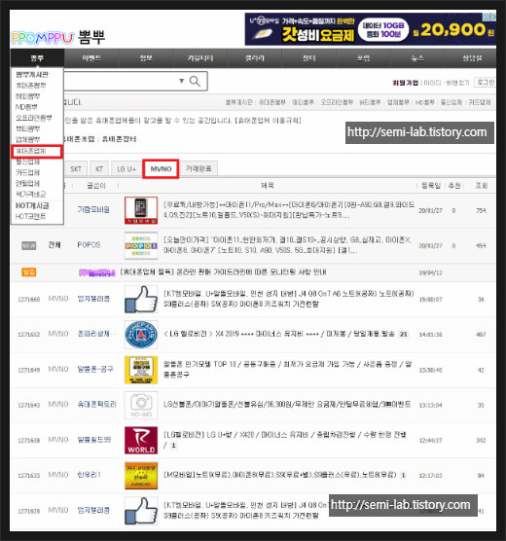The width and height of the screenshot is (506, 541).
Task: Switch to the KT tab
Action: point(99,169)
